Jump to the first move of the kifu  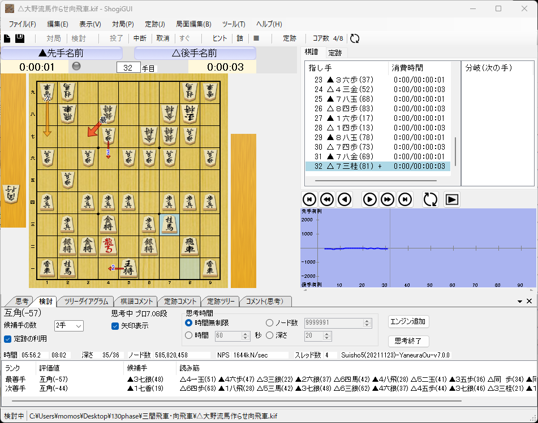pyautogui.click(x=309, y=199)
